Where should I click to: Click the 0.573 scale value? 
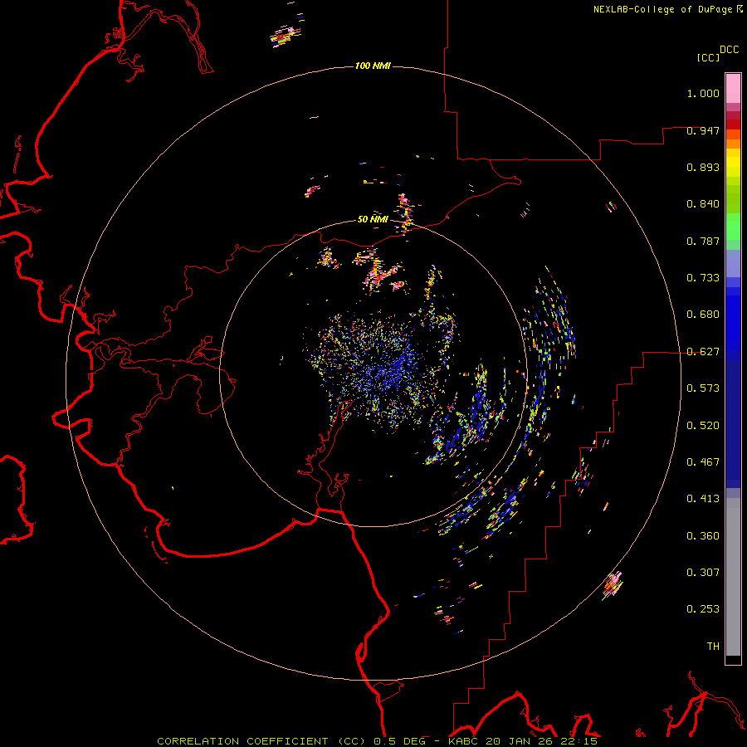(703, 388)
